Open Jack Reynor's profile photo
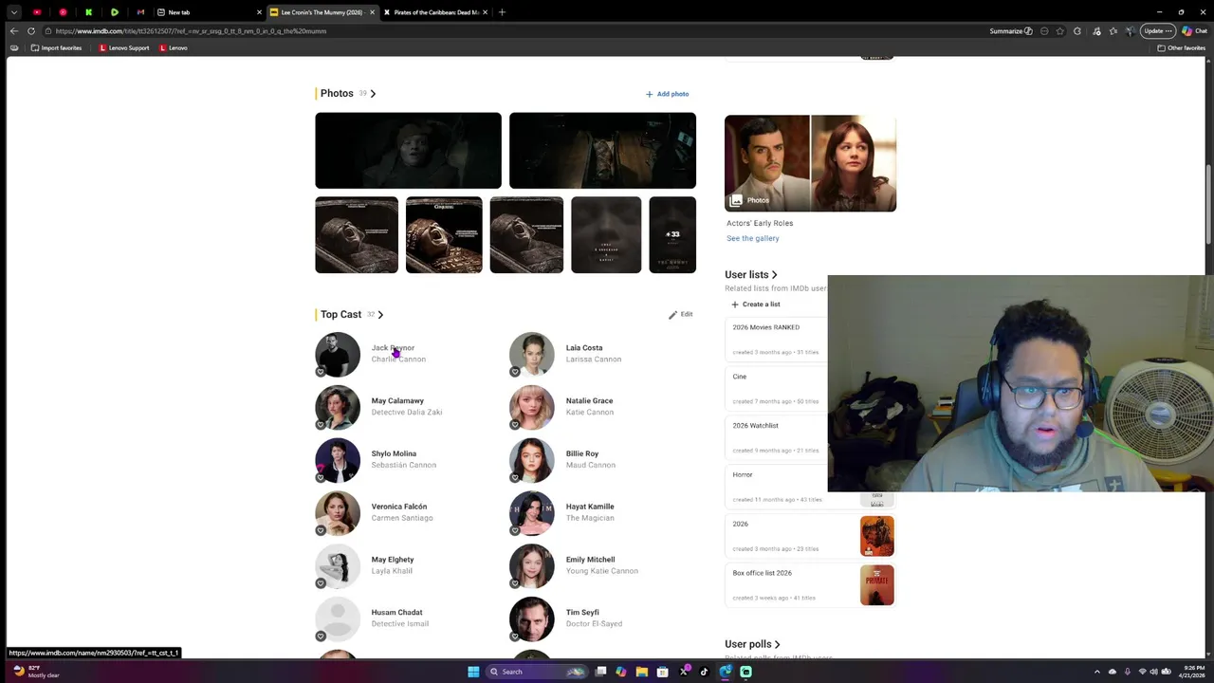 338,354
